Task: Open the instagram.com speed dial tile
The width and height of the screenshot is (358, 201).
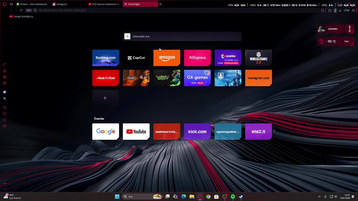Action: pos(258,78)
